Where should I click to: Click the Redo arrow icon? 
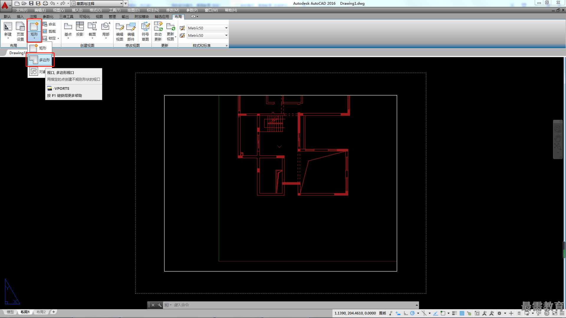click(x=63, y=4)
